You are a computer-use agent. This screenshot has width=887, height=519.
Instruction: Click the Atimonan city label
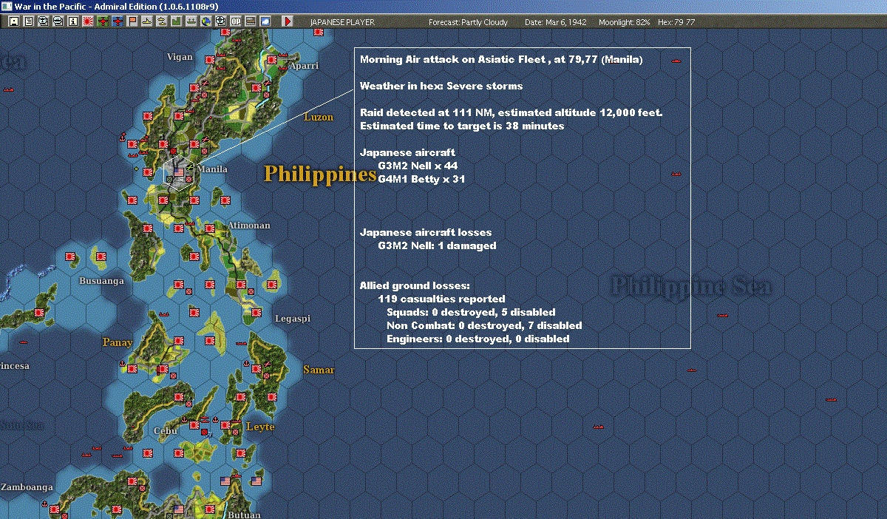point(249,225)
